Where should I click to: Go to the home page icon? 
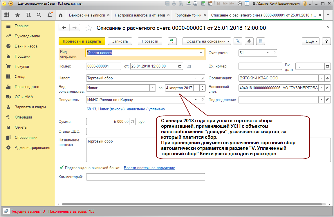(x=61, y=15)
